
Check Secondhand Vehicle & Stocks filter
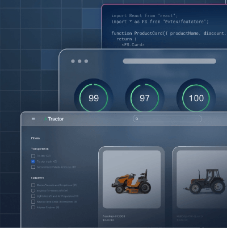[33, 167]
